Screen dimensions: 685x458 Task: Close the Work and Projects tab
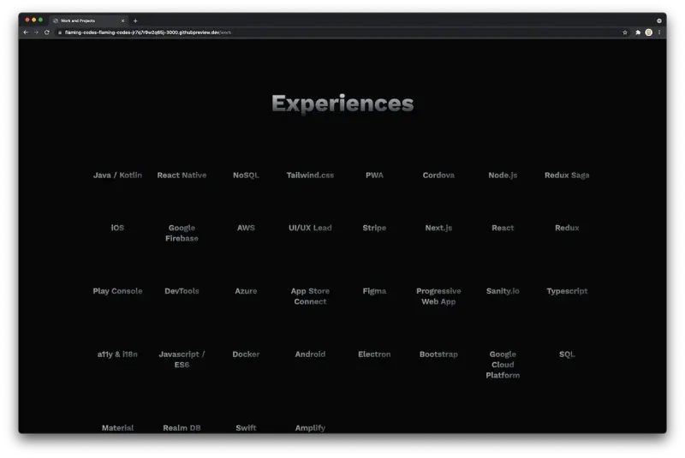coord(122,21)
